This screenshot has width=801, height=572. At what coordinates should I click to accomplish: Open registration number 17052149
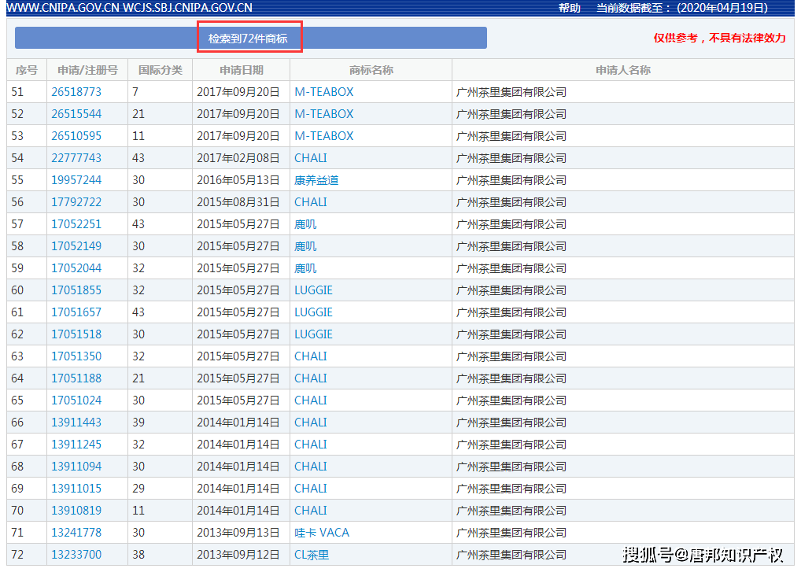pyautogui.click(x=76, y=245)
